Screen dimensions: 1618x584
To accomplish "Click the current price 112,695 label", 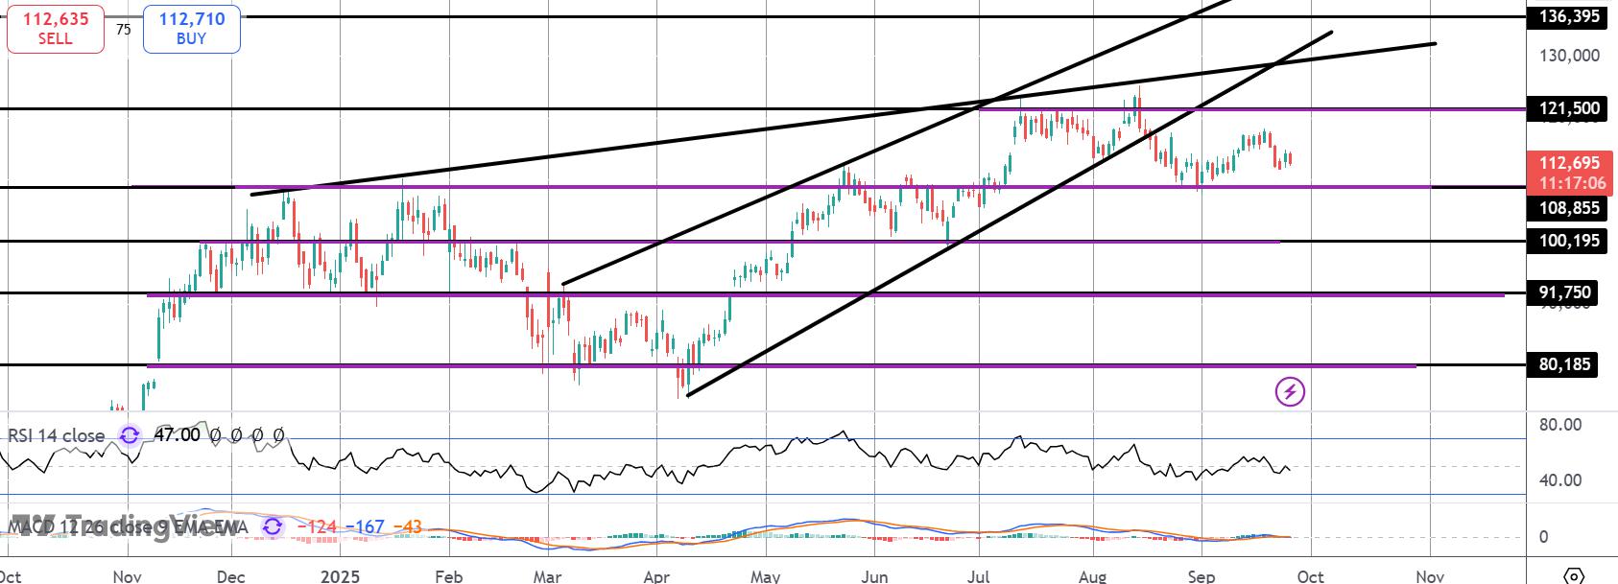I will (1569, 162).
